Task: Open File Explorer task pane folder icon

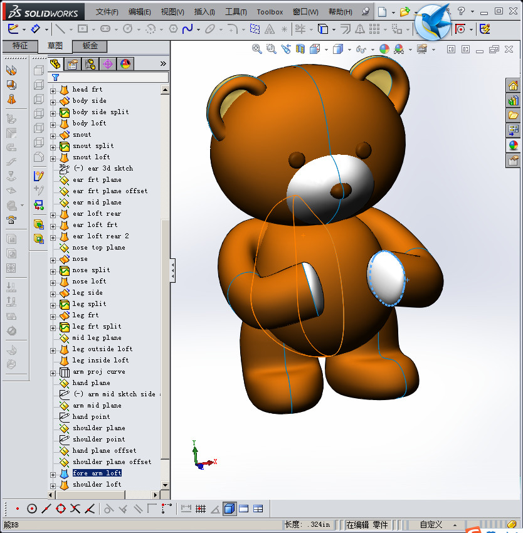Action: point(513,115)
